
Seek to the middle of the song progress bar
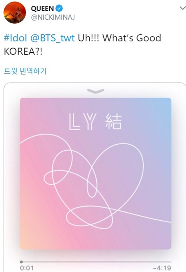click(x=96, y=262)
